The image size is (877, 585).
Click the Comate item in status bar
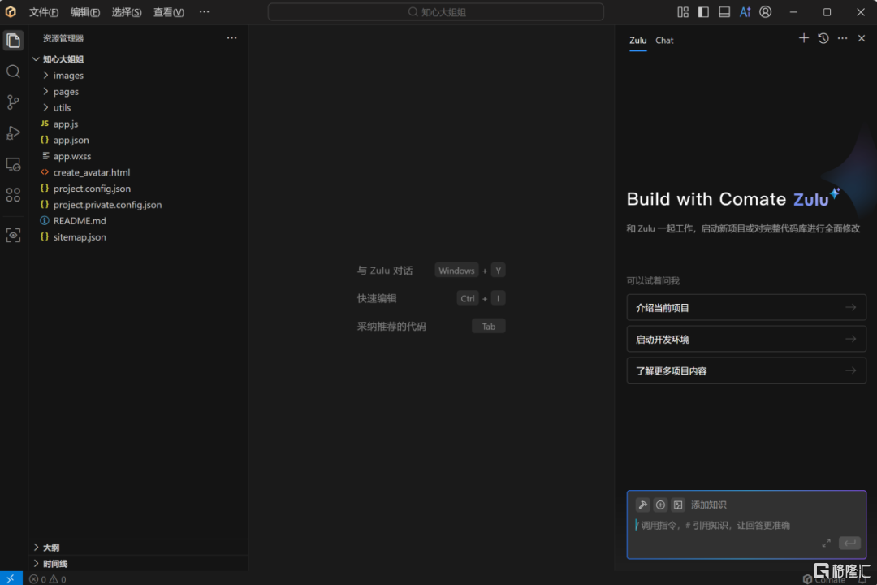(824, 579)
